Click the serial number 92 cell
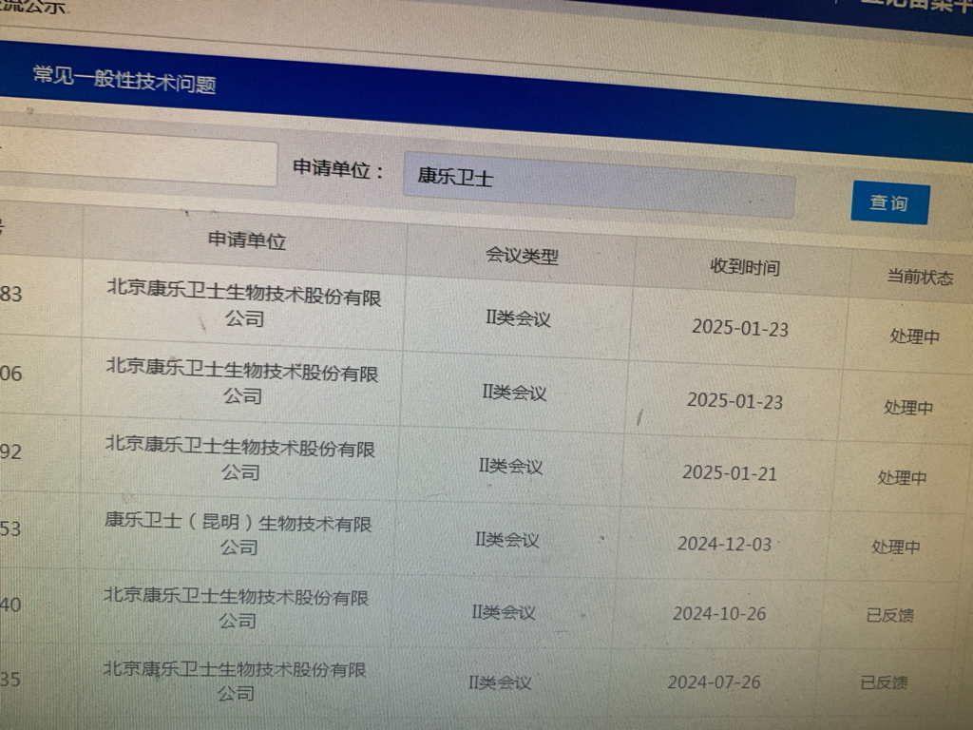 (x=10, y=451)
